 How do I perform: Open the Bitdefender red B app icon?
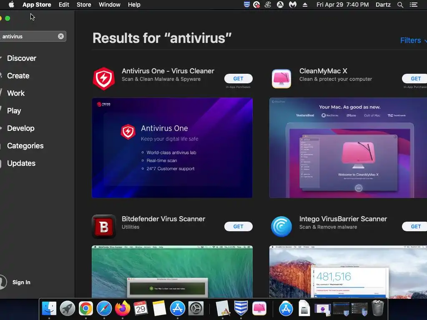coord(104,226)
